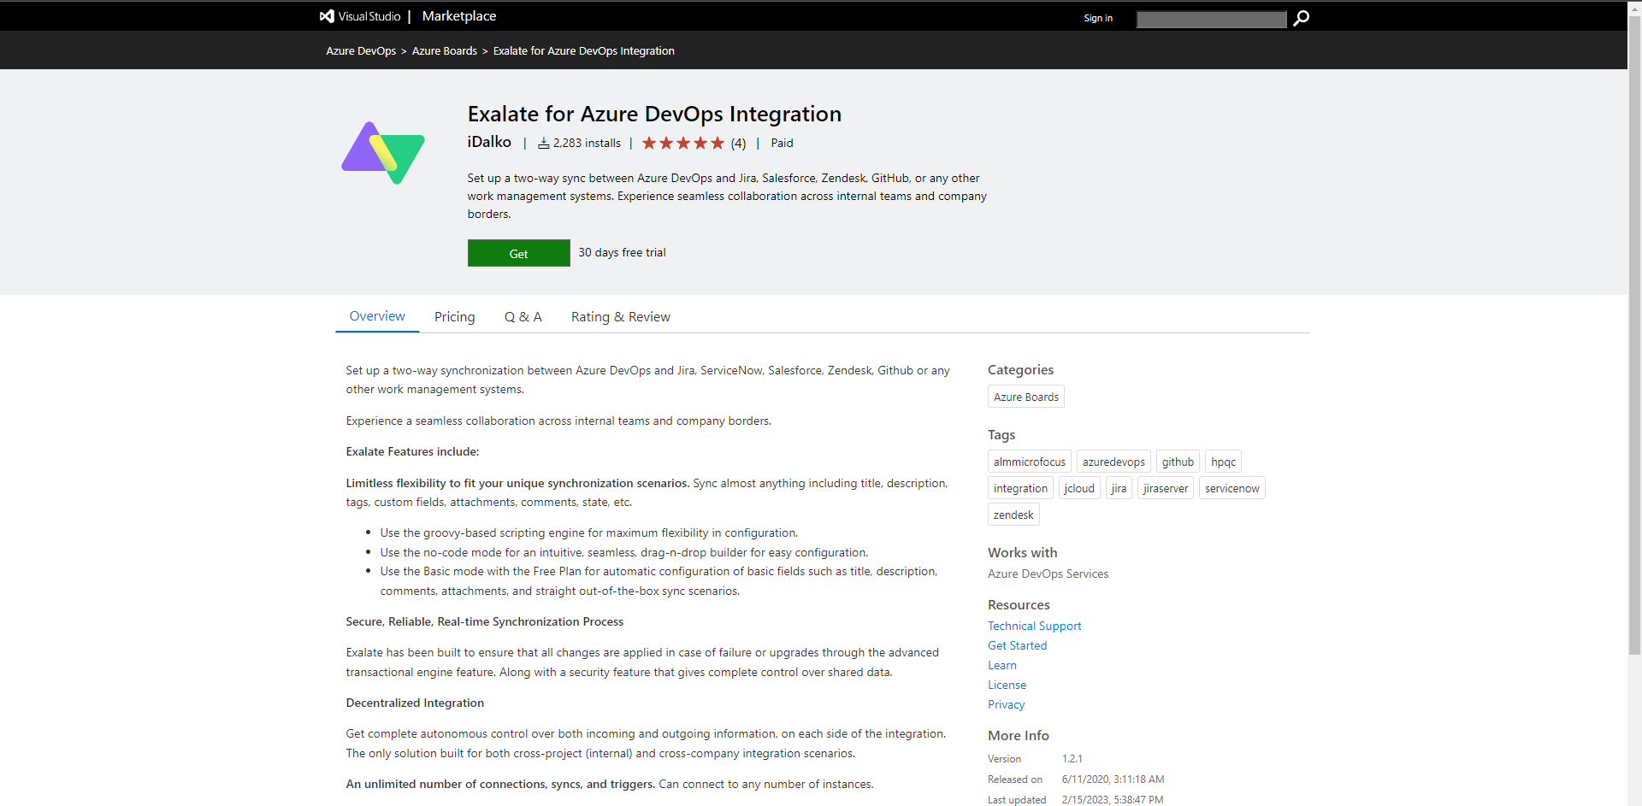
Task: Open the Rating & Review tab
Action: [620, 316]
